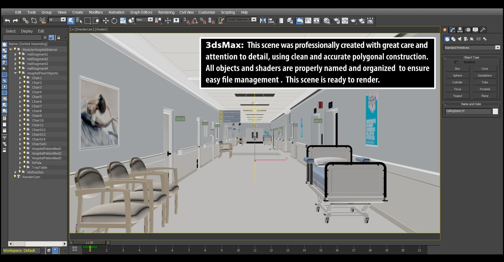Click the scene explorer search input field
Image resolution: width=504 pixels, height=262 pixels.
[x=22, y=37]
